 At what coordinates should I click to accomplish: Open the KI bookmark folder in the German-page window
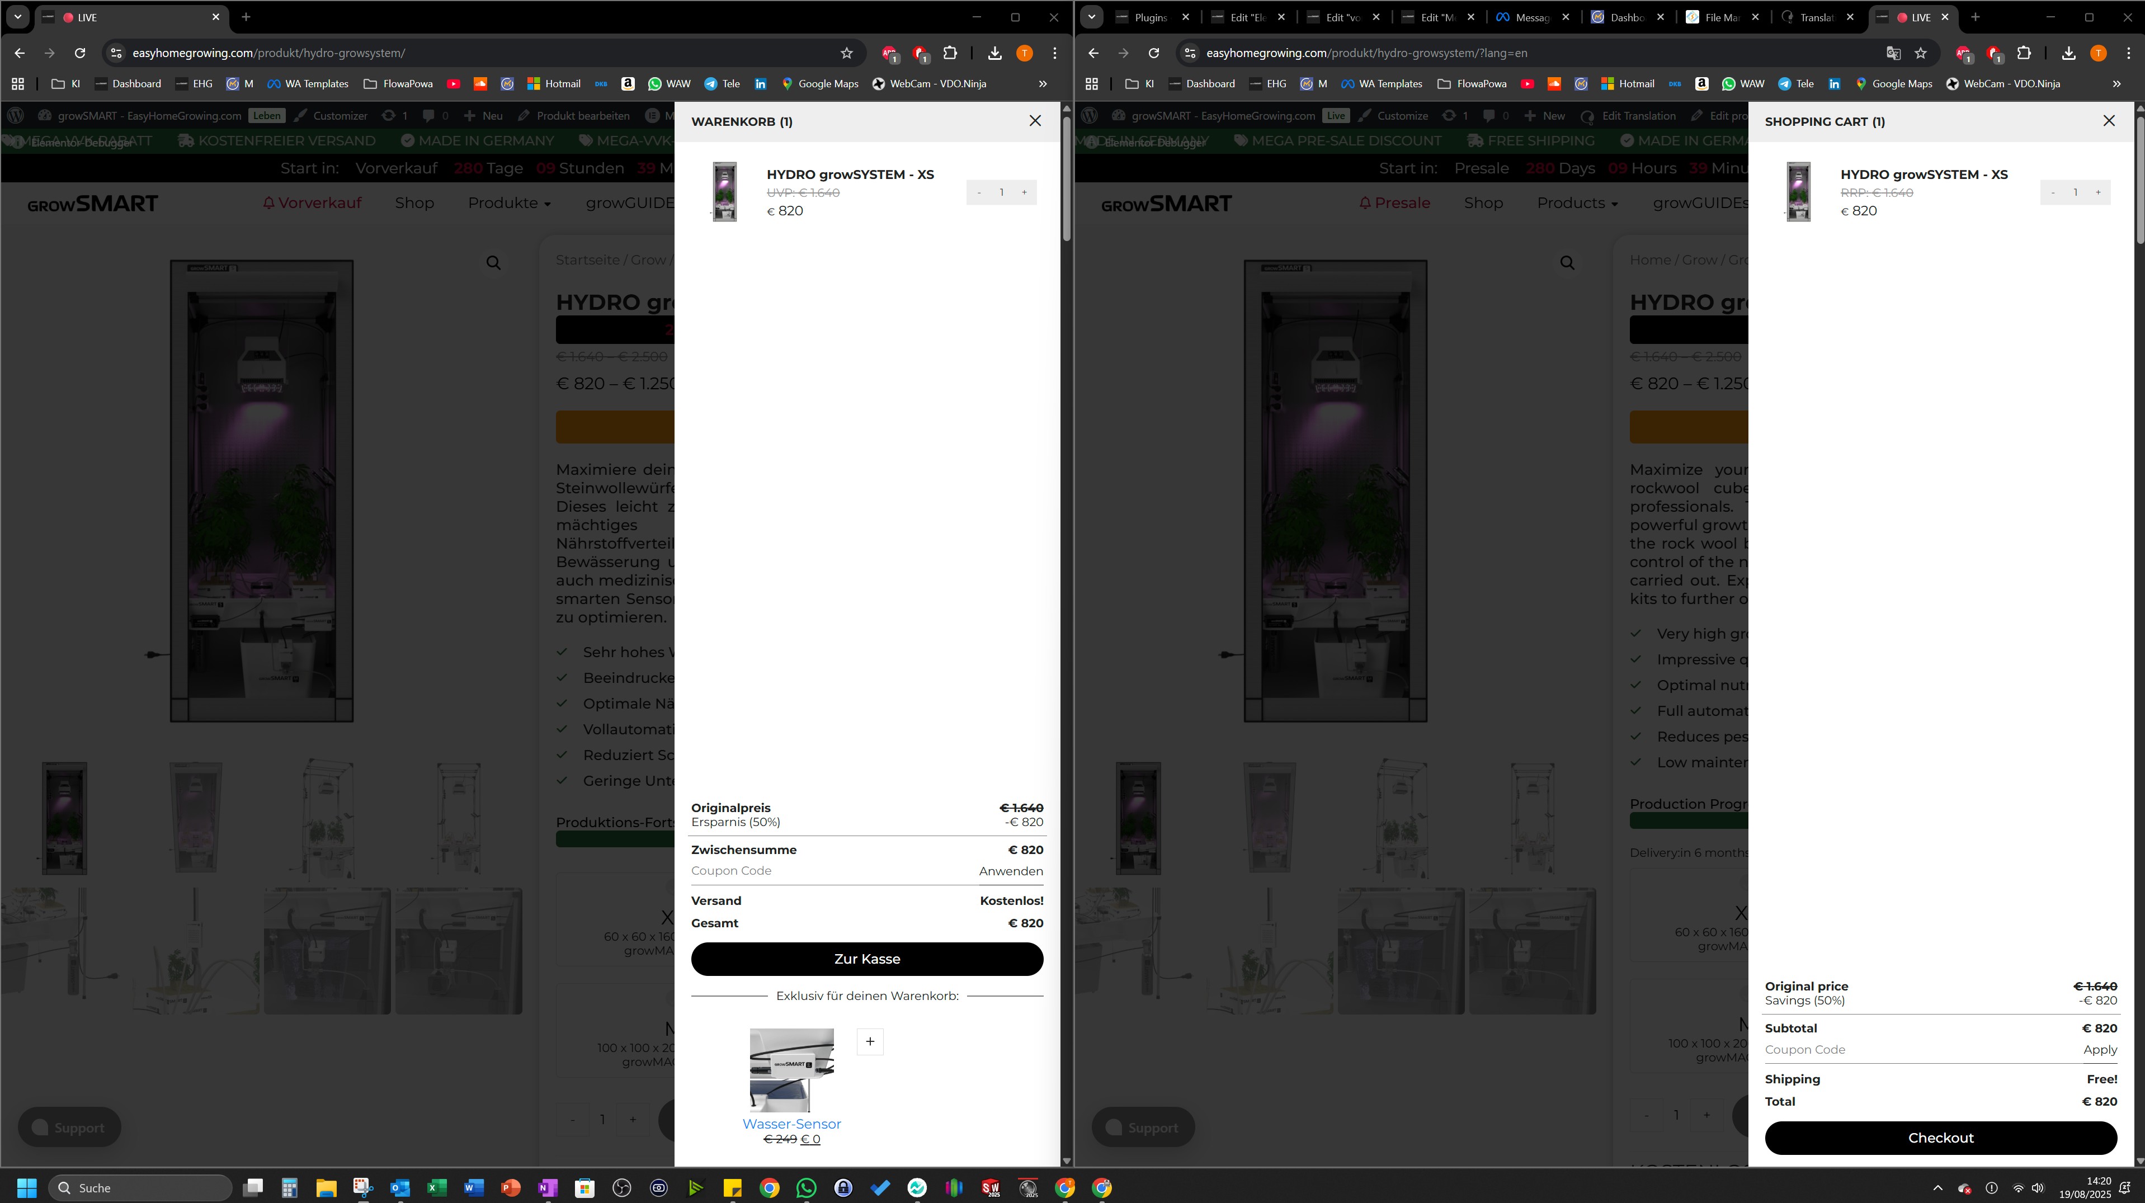66,84
